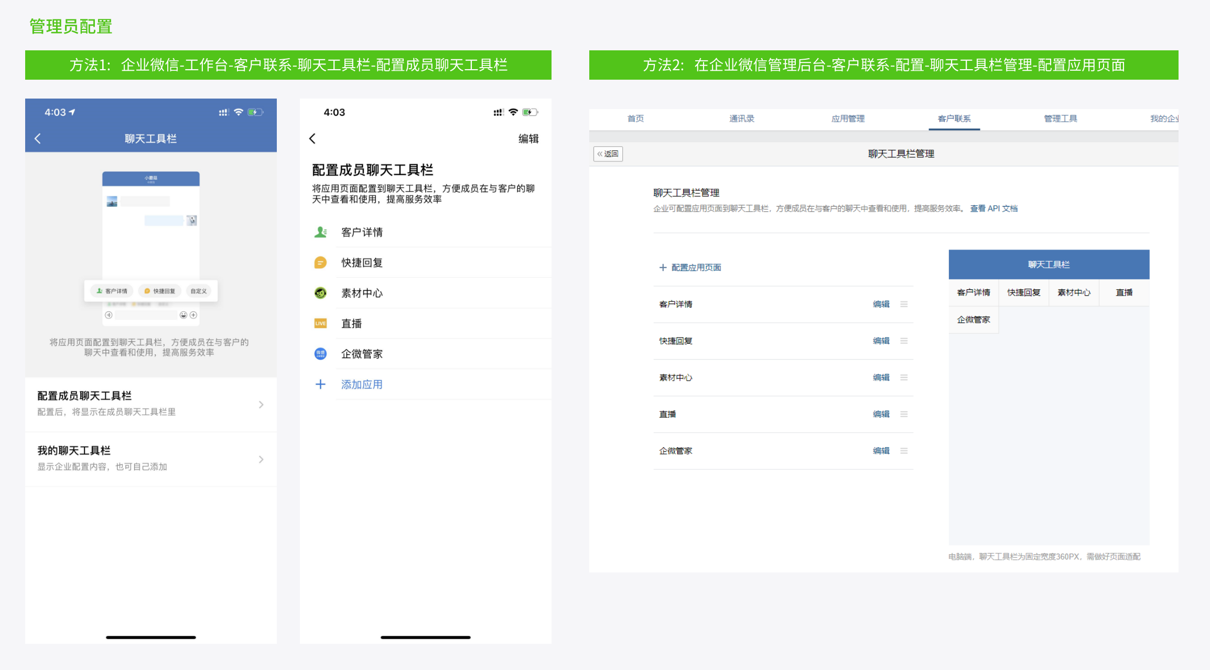Click 客户详情 label in admin list
Viewport: 1210px width, 670px height.
click(675, 304)
